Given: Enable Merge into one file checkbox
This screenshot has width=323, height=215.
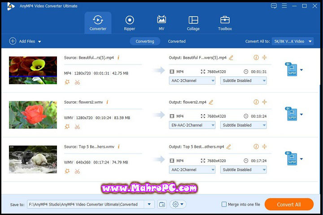Looking at the screenshot, I should click(x=224, y=204).
